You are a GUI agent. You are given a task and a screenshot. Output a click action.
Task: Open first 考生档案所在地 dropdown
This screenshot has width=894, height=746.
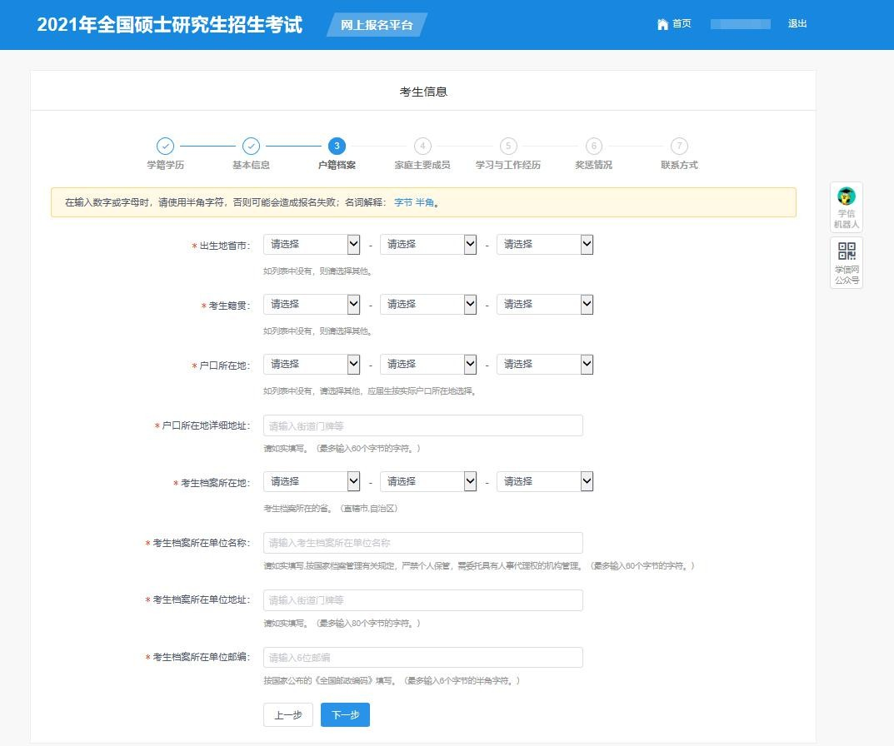coord(312,482)
